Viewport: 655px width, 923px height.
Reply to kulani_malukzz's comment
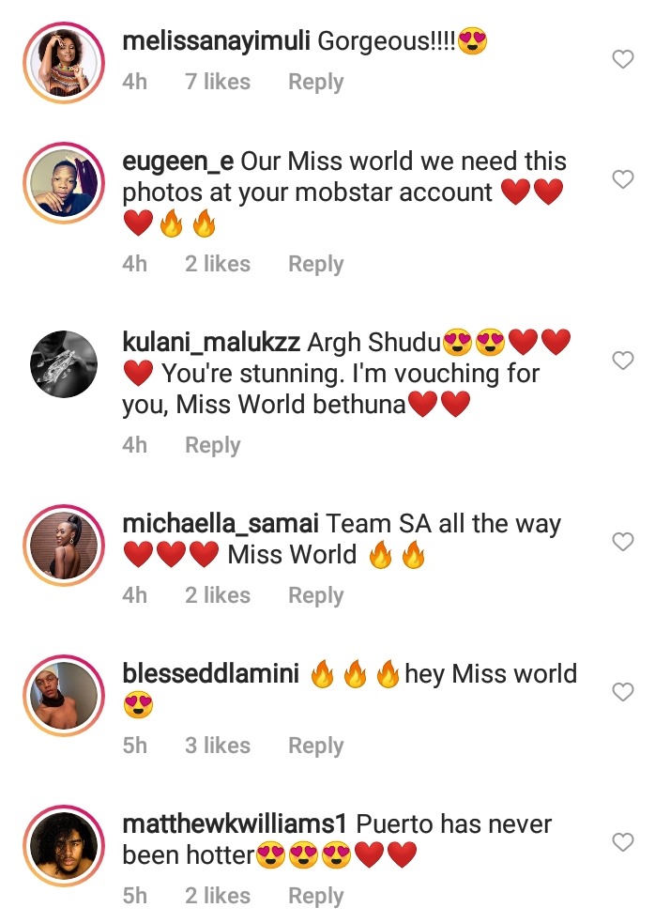pyautogui.click(x=213, y=446)
